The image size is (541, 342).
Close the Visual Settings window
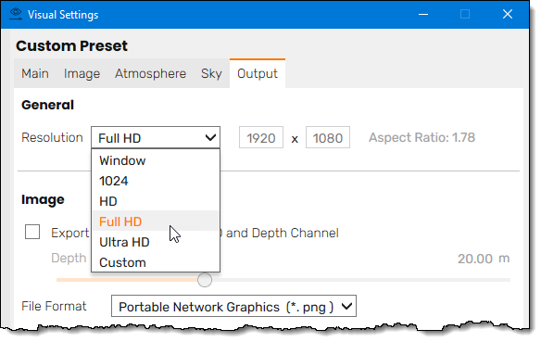coord(508,15)
